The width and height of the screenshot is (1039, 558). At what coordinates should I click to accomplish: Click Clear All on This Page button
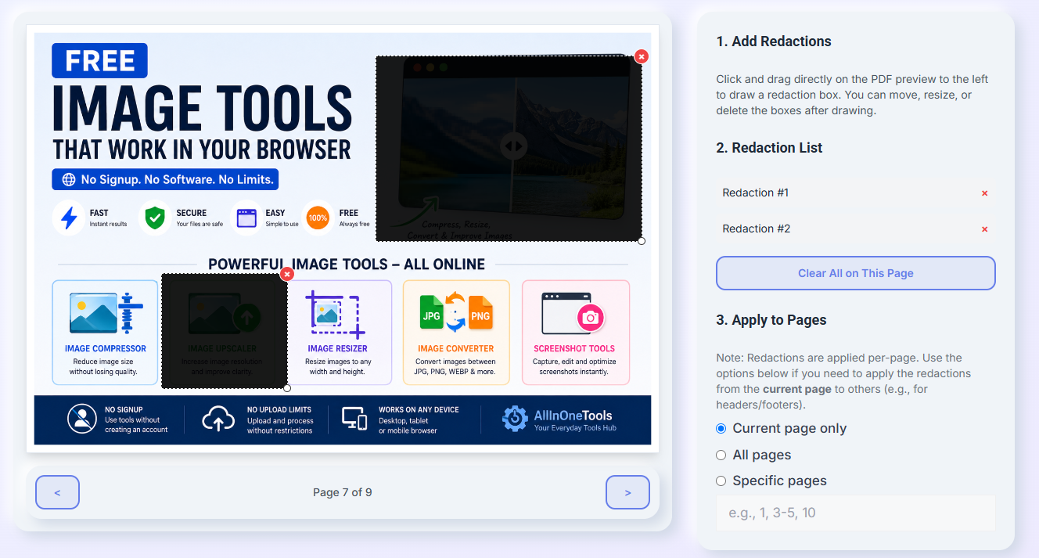[856, 273]
